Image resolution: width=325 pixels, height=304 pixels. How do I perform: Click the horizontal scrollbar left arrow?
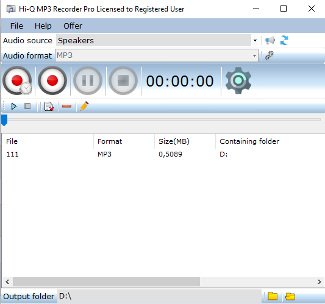7,281
